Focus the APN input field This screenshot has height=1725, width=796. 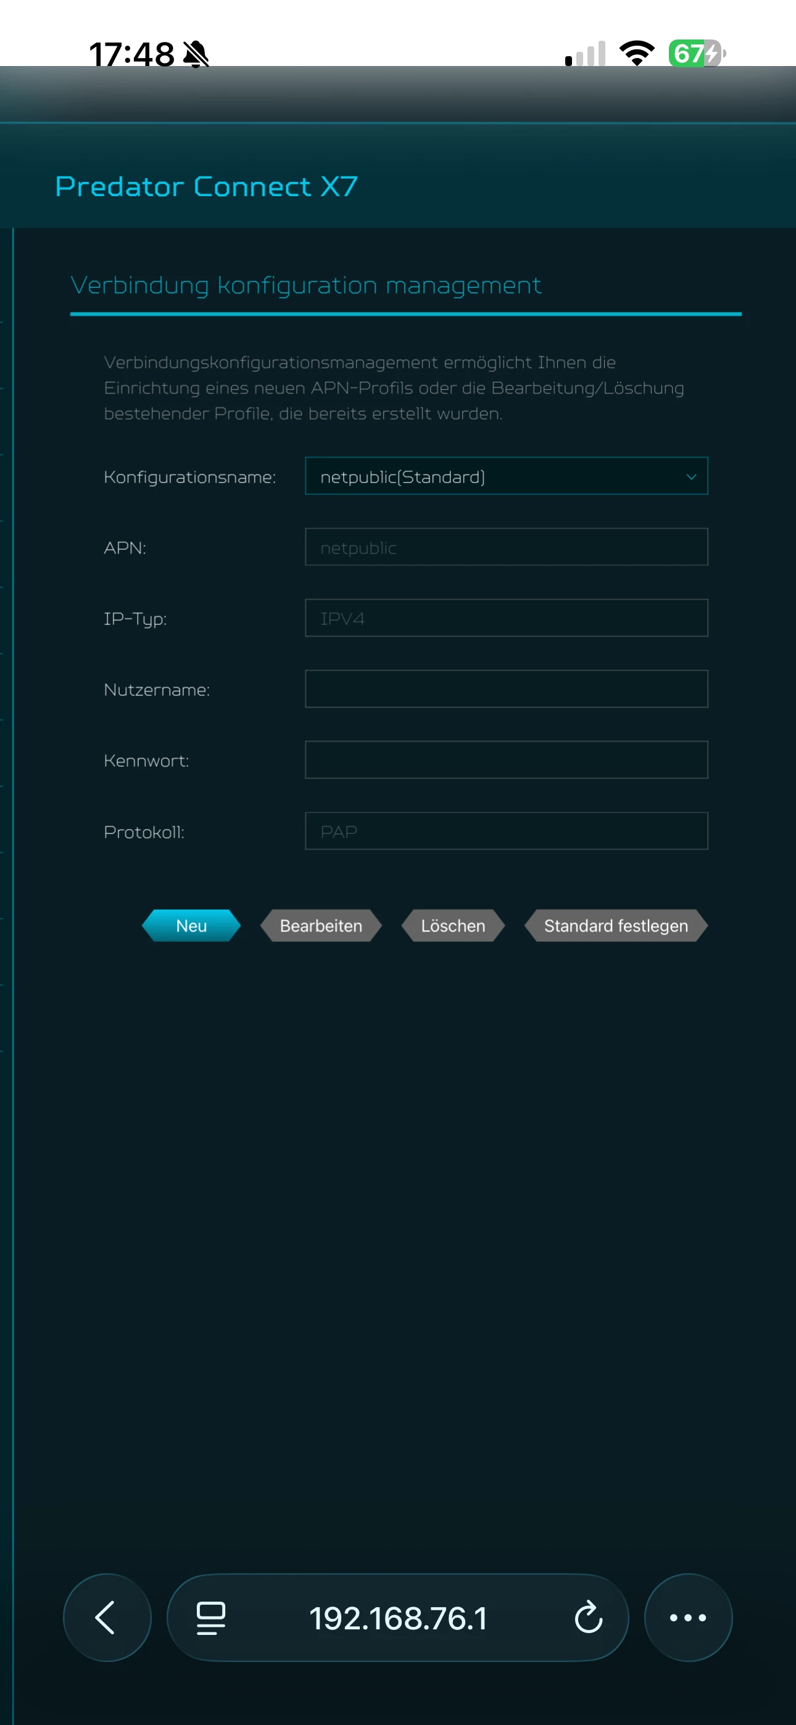pyautogui.click(x=506, y=547)
